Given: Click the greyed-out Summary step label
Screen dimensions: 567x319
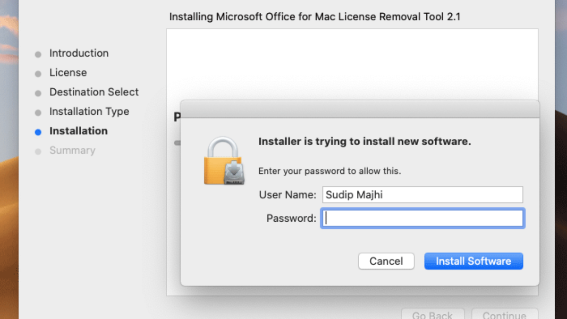Looking at the screenshot, I should [72, 150].
